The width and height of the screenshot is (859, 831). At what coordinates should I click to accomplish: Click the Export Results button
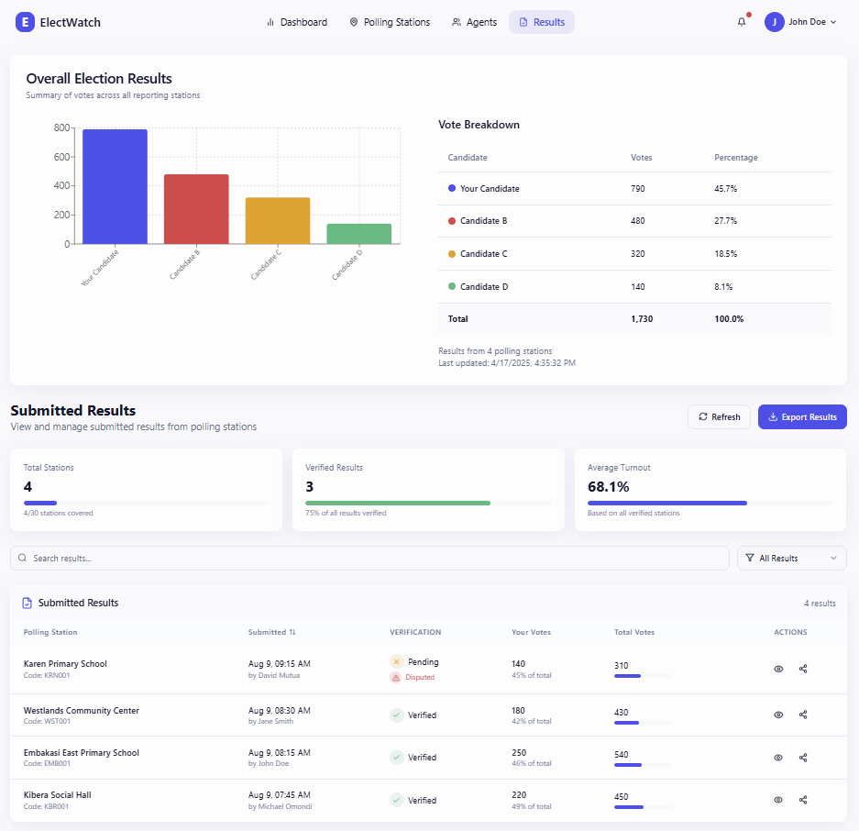pos(802,416)
